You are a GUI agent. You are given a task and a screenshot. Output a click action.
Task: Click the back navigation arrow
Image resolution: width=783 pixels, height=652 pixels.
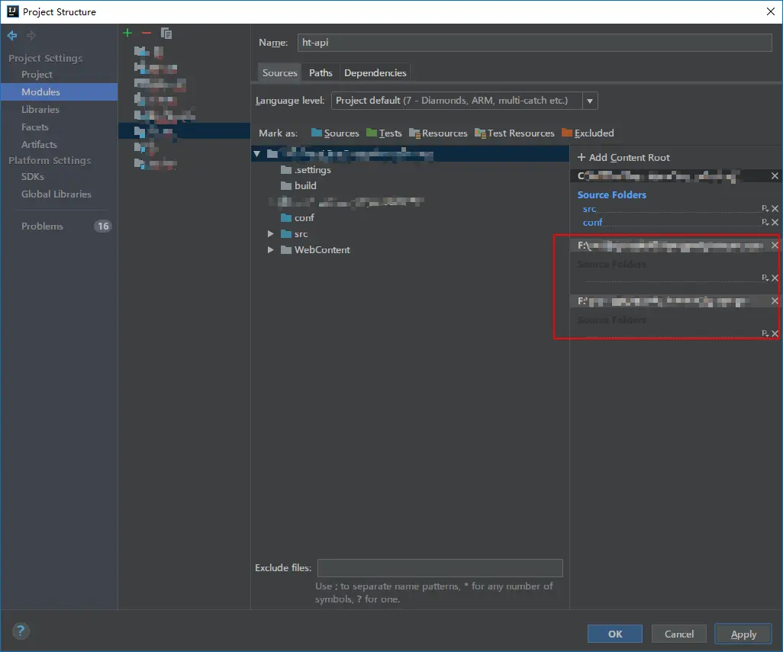tap(12, 35)
